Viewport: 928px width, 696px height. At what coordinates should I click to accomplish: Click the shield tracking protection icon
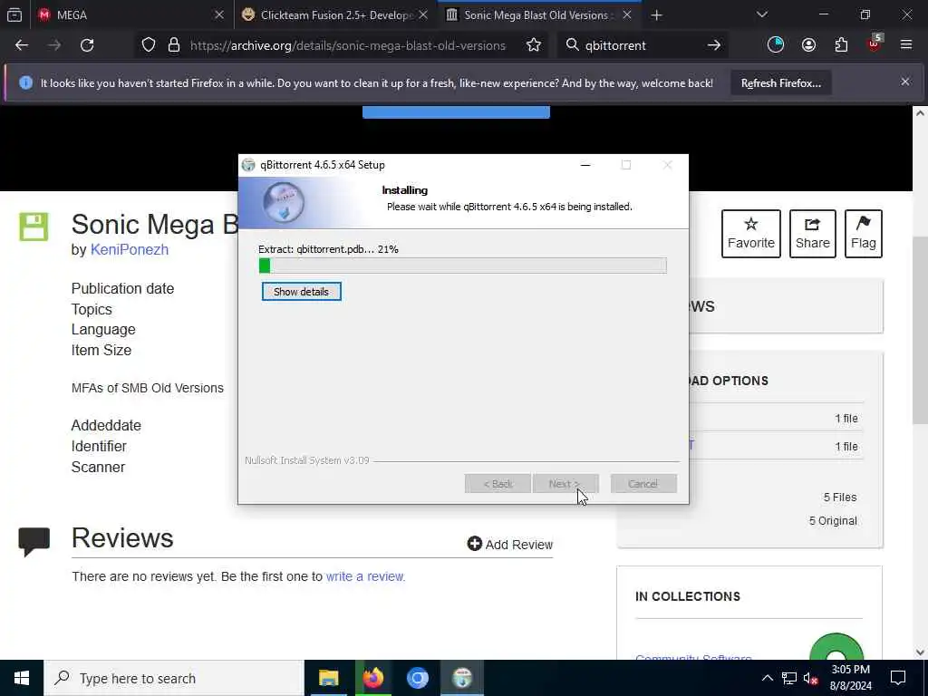(x=149, y=45)
